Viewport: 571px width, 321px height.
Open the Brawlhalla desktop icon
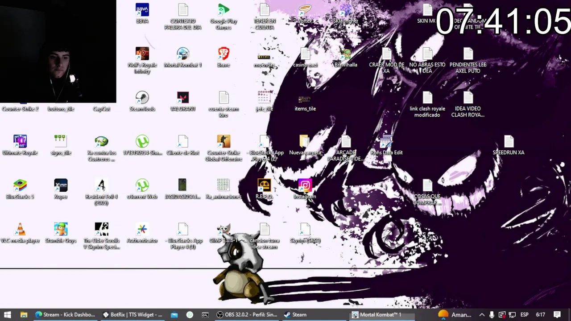click(x=346, y=58)
